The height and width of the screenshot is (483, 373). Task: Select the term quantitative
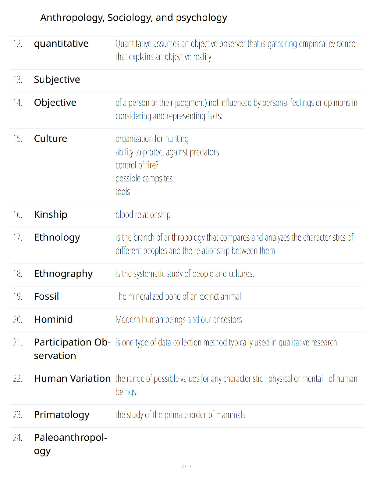pos(61,44)
